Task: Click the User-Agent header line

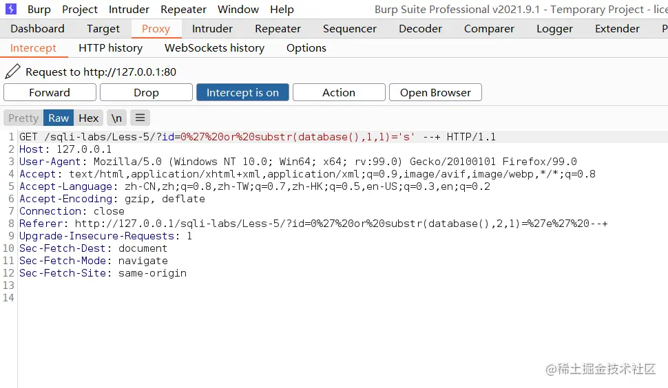Action: 298,162
